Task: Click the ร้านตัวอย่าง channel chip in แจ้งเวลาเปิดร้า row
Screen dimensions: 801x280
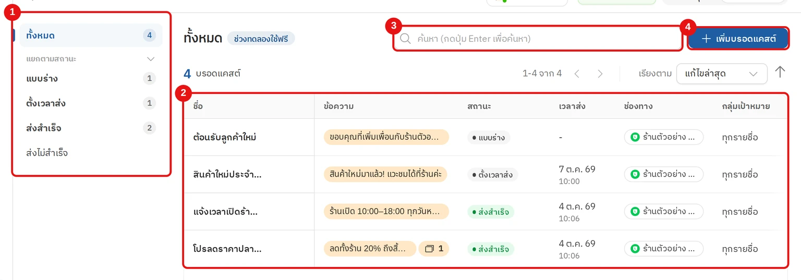Action: click(x=663, y=211)
